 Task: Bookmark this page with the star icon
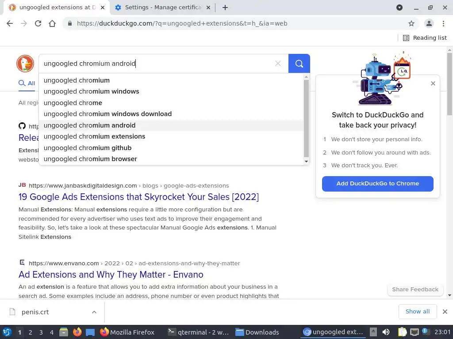click(x=411, y=23)
